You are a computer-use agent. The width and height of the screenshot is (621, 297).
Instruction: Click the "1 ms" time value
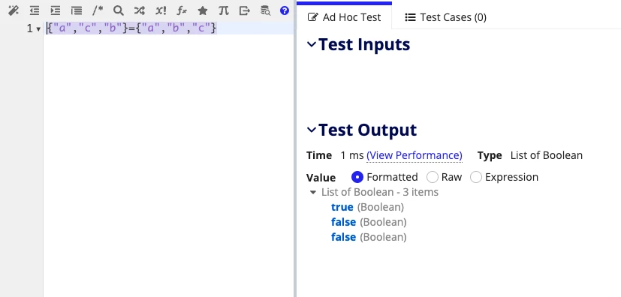tap(352, 155)
